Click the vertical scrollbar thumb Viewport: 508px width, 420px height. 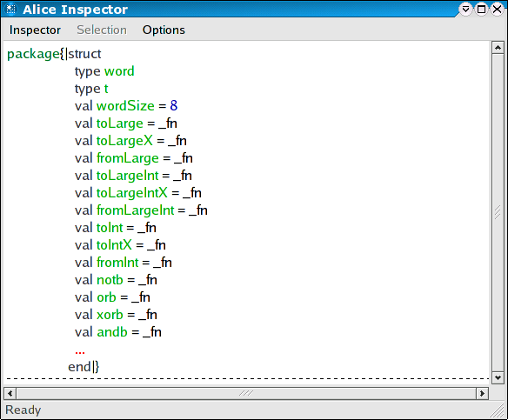coord(498,212)
